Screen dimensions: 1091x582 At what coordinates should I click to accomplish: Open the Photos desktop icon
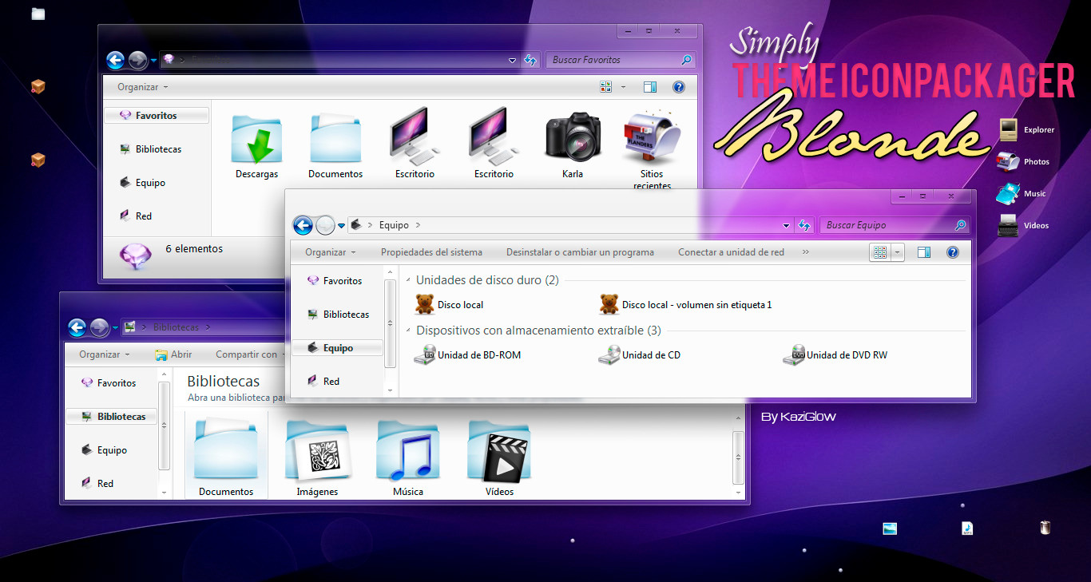point(1023,161)
